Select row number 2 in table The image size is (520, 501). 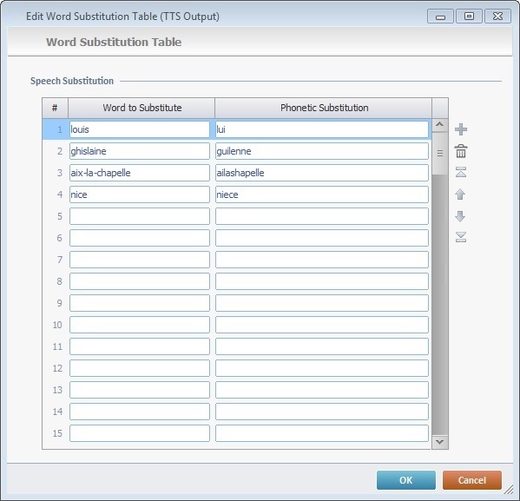59,151
